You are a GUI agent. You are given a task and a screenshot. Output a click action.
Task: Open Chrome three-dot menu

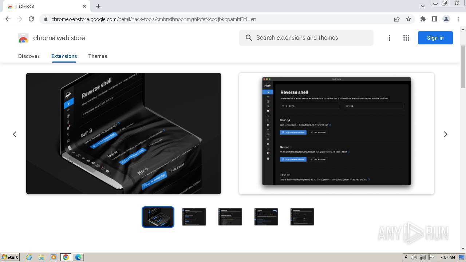[x=458, y=19]
